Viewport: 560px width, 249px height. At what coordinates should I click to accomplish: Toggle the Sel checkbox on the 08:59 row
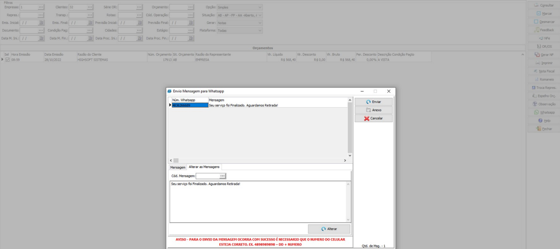pos(8,60)
